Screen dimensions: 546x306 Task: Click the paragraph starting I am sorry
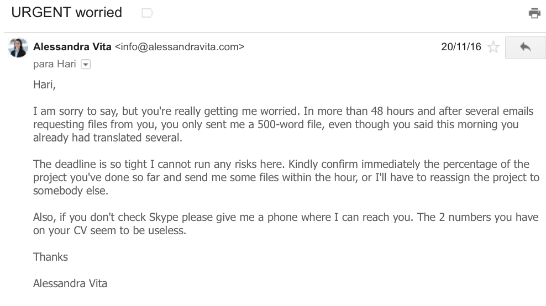pyautogui.click(x=283, y=124)
